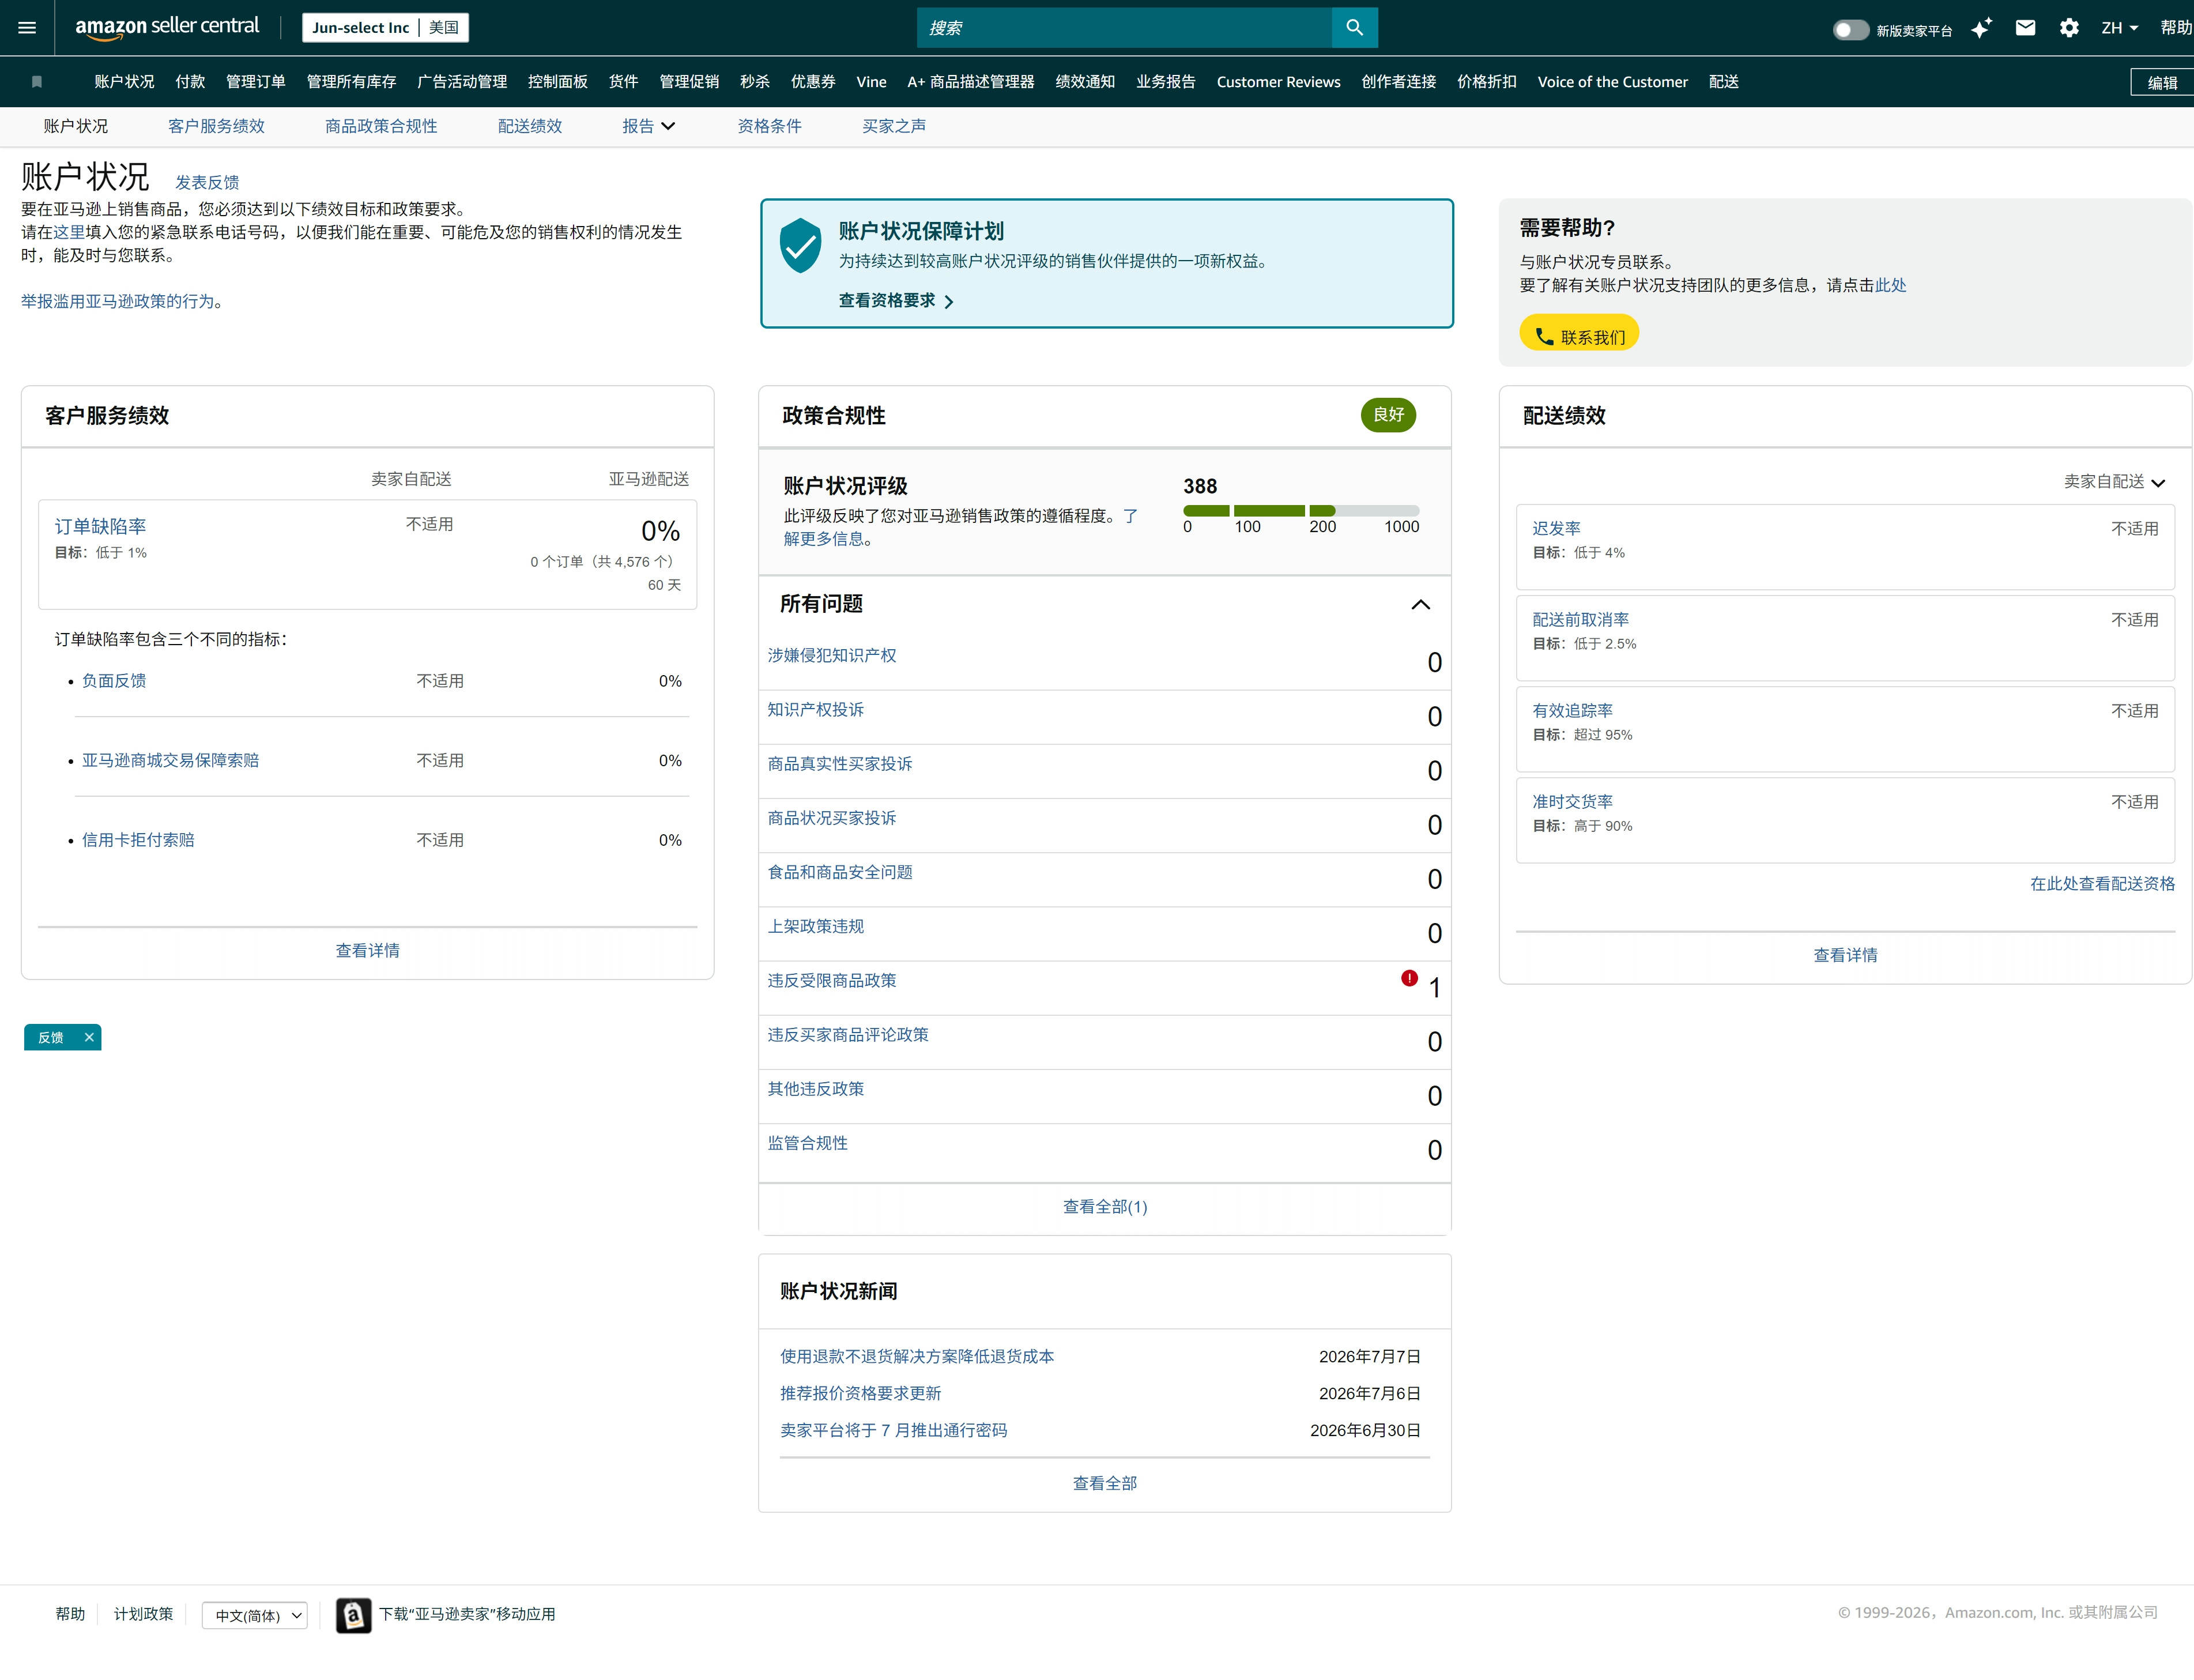The height and width of the screenshot is (1680, 2194).
Task: Open the Jun-select Inc account switcher
Action: [x=385, y=28]
